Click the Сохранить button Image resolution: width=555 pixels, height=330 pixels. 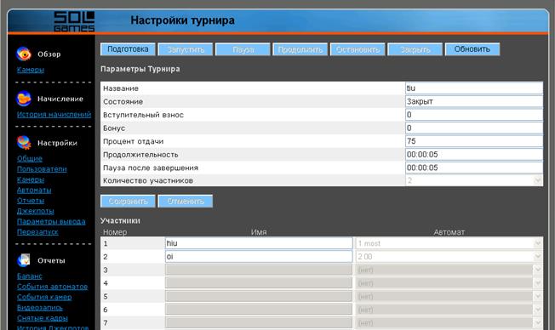(128, 202)
